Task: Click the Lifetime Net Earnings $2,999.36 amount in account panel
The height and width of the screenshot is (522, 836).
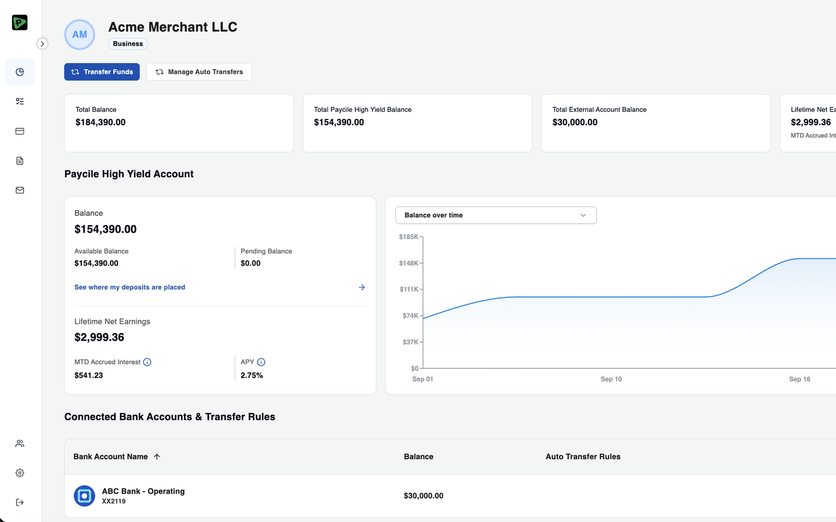Action: coord(99,338)
